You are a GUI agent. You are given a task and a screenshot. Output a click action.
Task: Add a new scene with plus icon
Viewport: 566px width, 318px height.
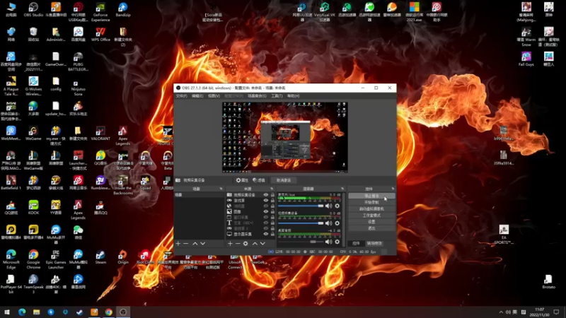[x=178, y=244]
